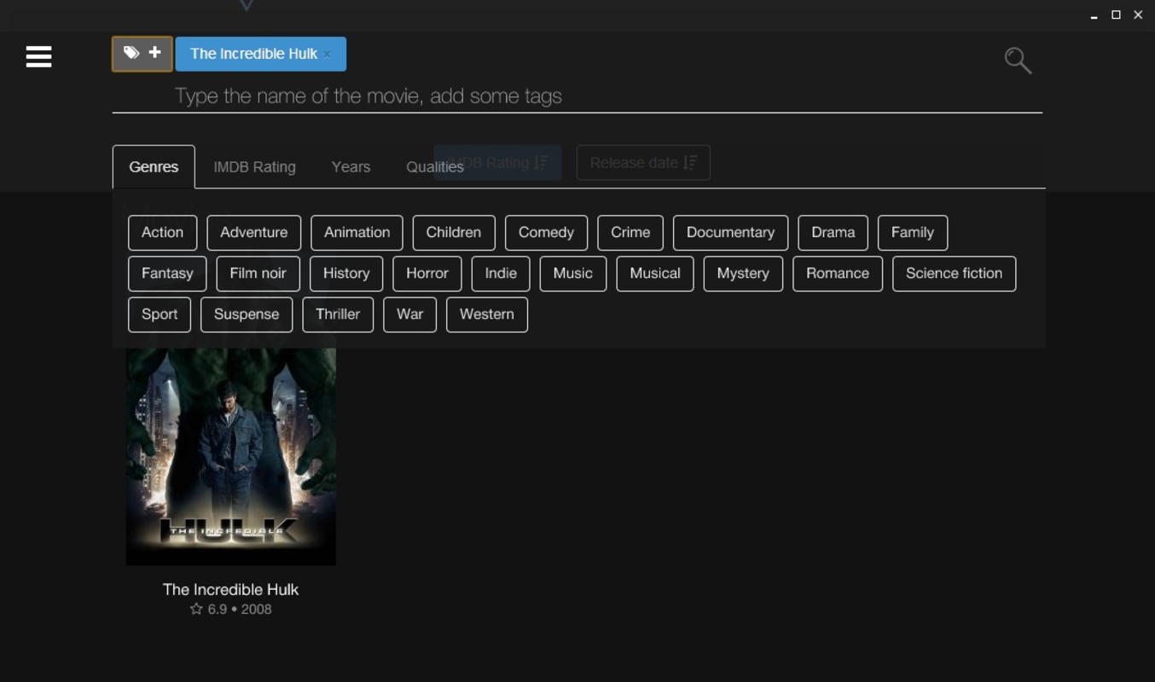Image resolution: width=1155 pixels, height=682 pixels.
Task: Pick the Musical genre tag
Action: [655, 274]
